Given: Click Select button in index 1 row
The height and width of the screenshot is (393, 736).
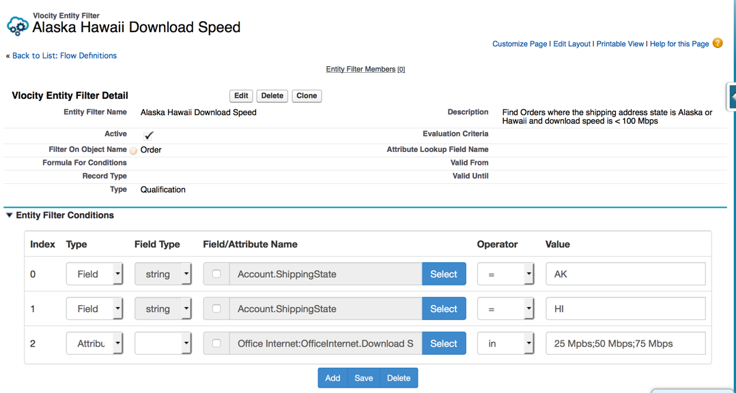Looking at the screenshot, I should (x=444, y=309).
